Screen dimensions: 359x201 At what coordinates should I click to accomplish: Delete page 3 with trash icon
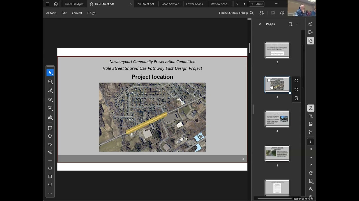pyautogui.click(x=296, y=98)
